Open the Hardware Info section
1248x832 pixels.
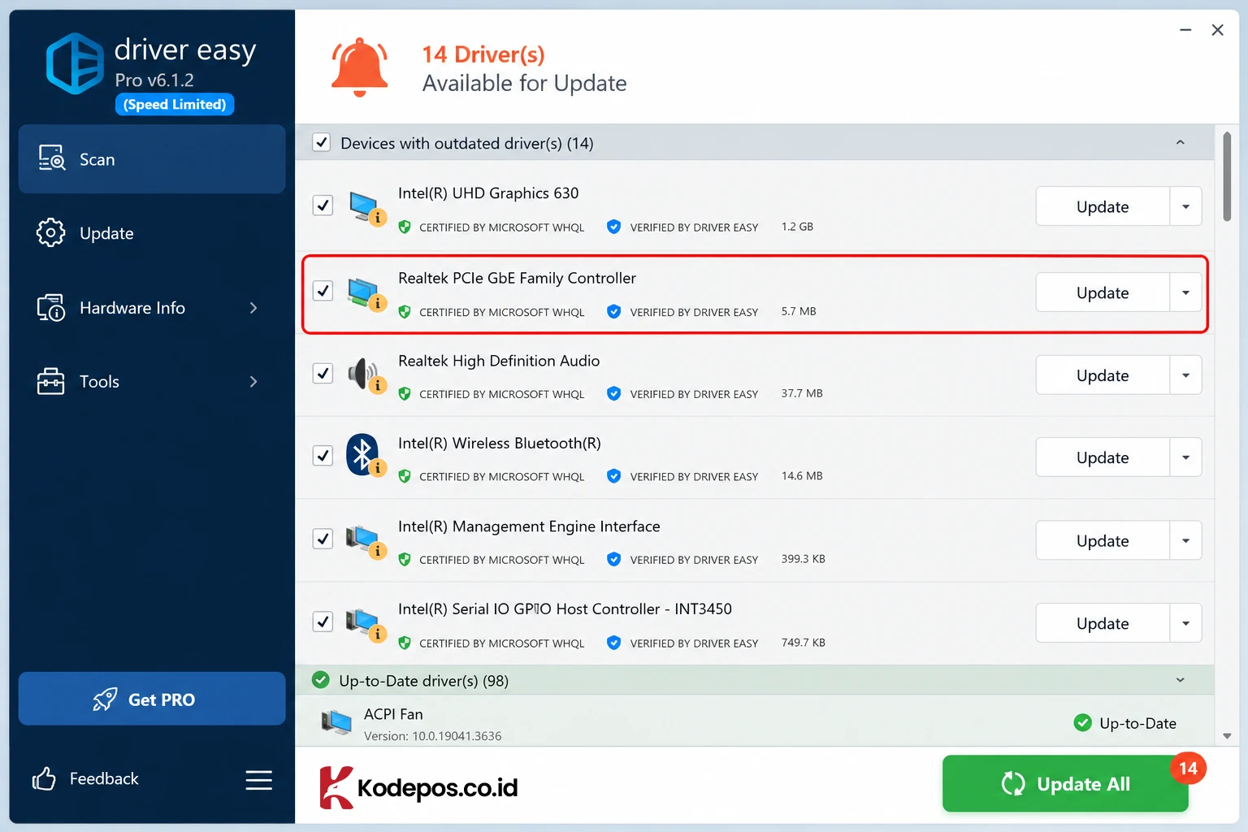(152, 308)
